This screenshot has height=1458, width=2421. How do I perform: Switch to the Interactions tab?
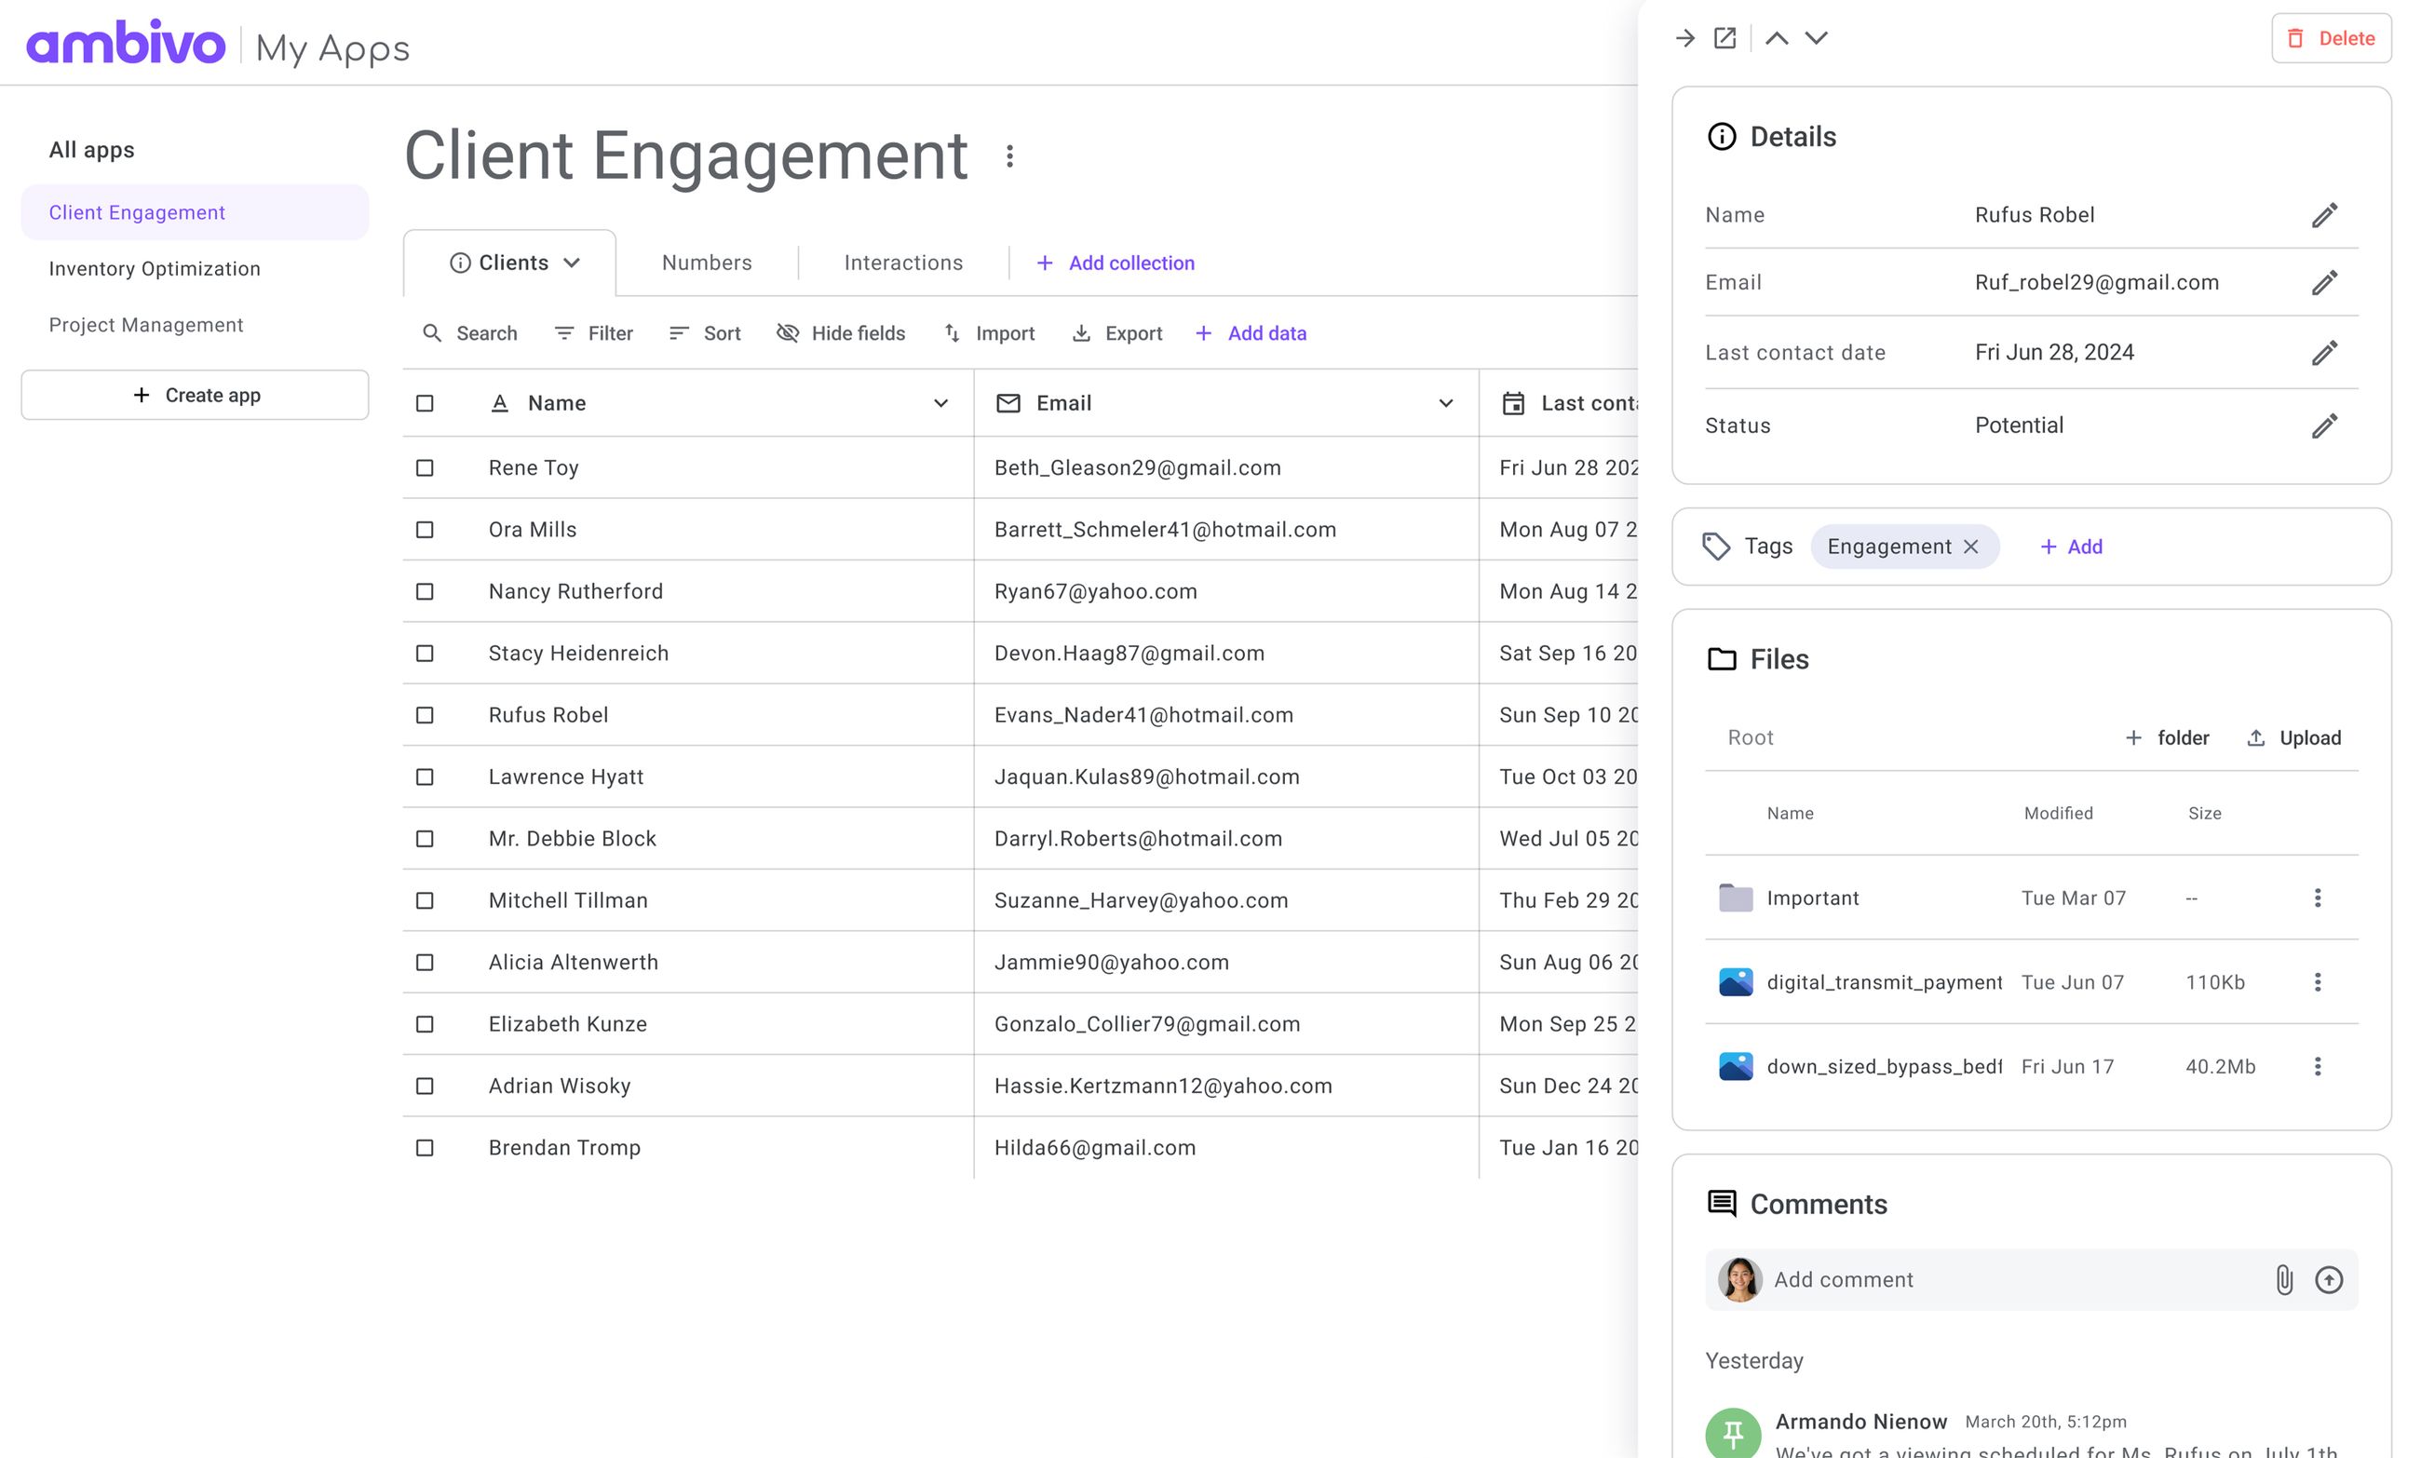[902, 263]
